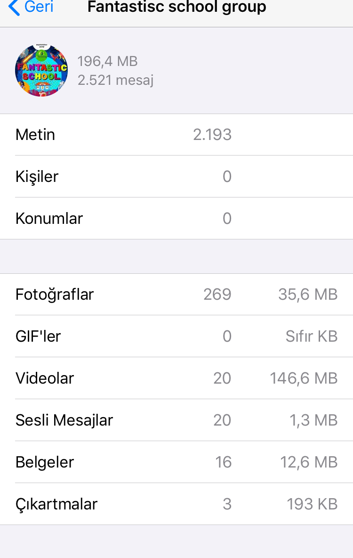Tap the Fantastic School group avatar
353x558 pixels.
41,71
